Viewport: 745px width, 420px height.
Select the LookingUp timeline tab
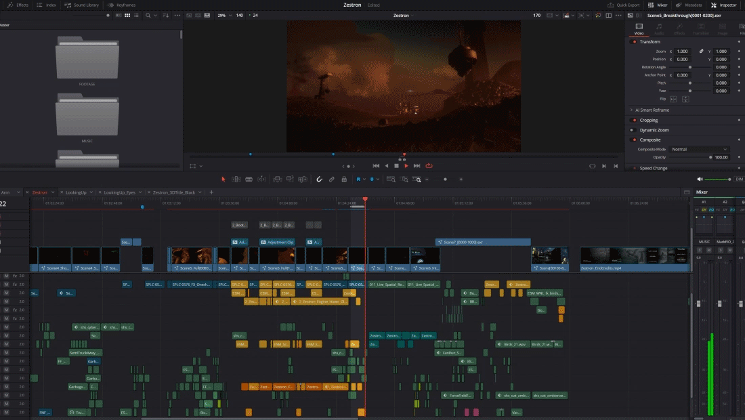(x=76, y=192)
